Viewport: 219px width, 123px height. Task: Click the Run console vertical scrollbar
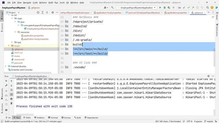[x=215, y=112]
